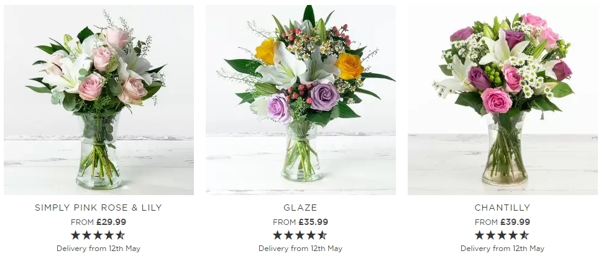Click the half star in the Simply Pink rating

[121, 235]
